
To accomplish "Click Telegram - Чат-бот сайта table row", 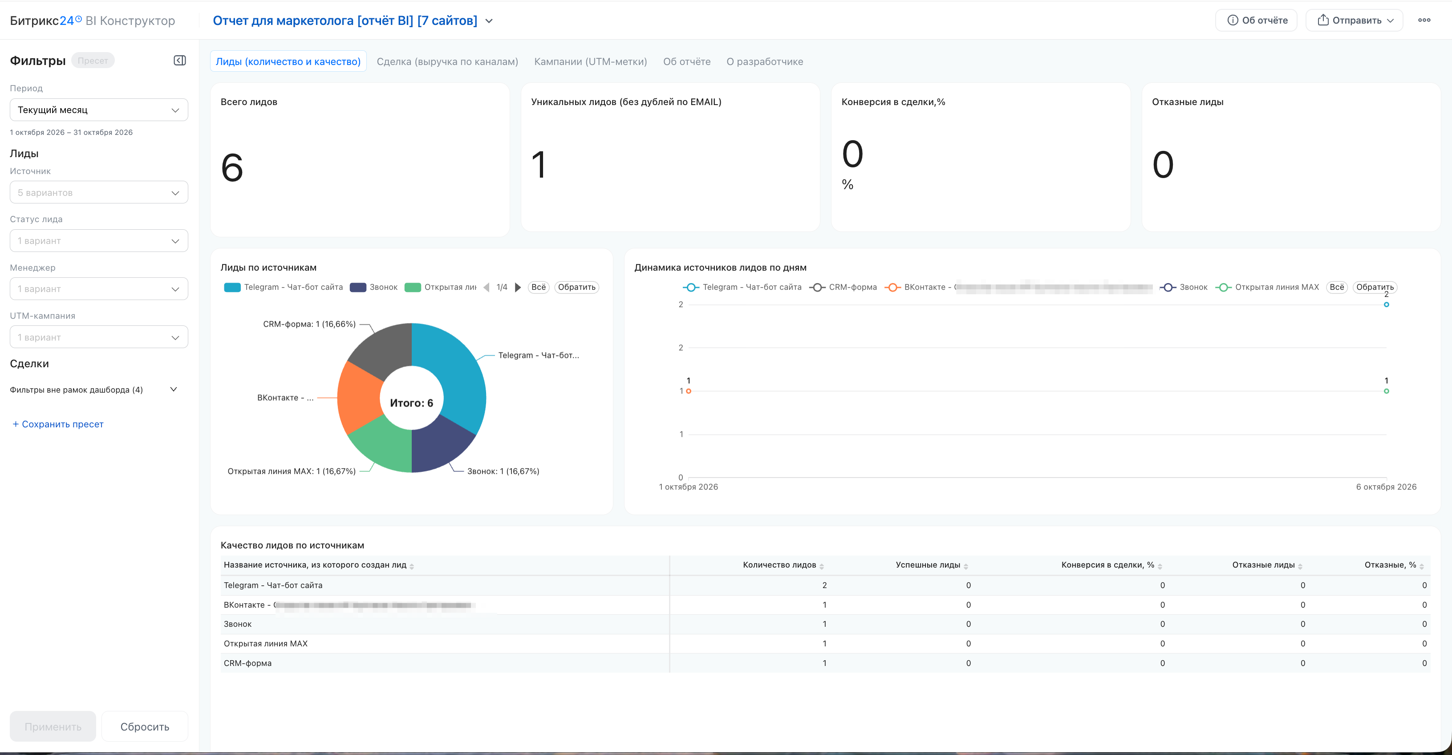I will [825, 585].
